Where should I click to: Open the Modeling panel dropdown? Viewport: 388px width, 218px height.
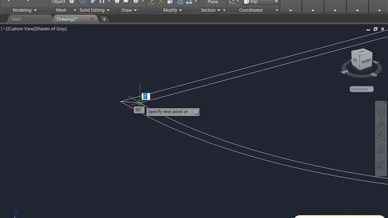coord(24,10)
